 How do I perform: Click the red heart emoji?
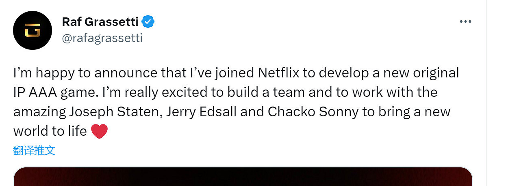(99, 131)
